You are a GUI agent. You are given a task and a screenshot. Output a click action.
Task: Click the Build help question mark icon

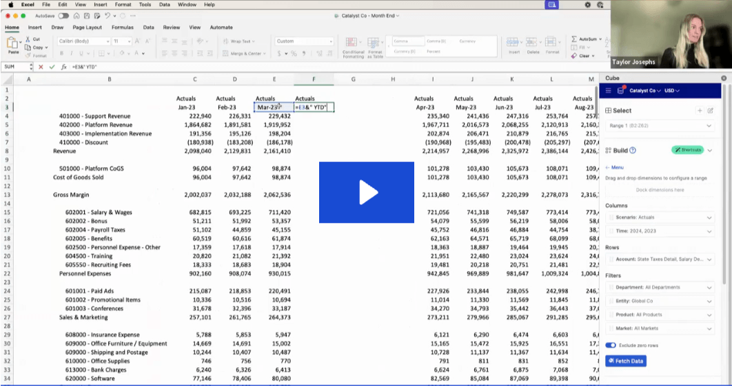[x=633, y=150]
